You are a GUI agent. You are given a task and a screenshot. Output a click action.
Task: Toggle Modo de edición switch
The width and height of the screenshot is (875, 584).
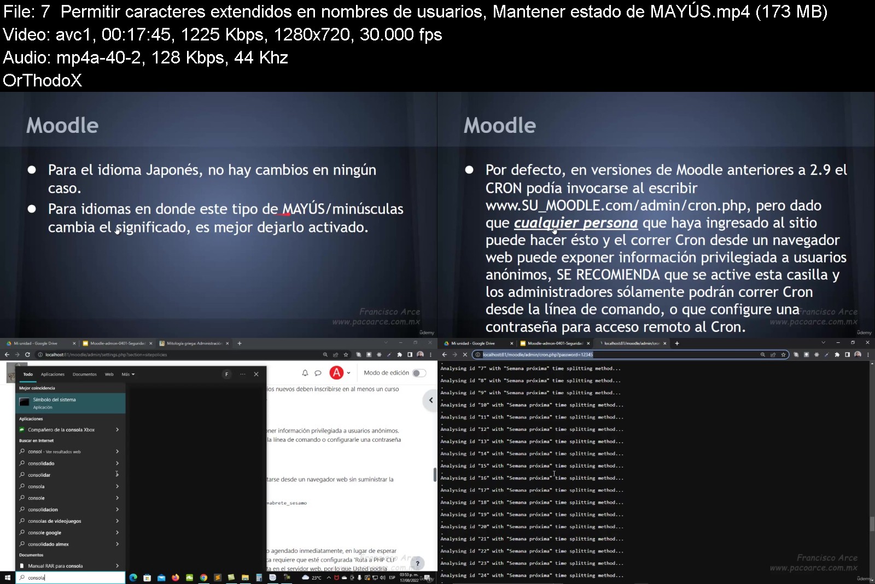(x=419, y=373)
